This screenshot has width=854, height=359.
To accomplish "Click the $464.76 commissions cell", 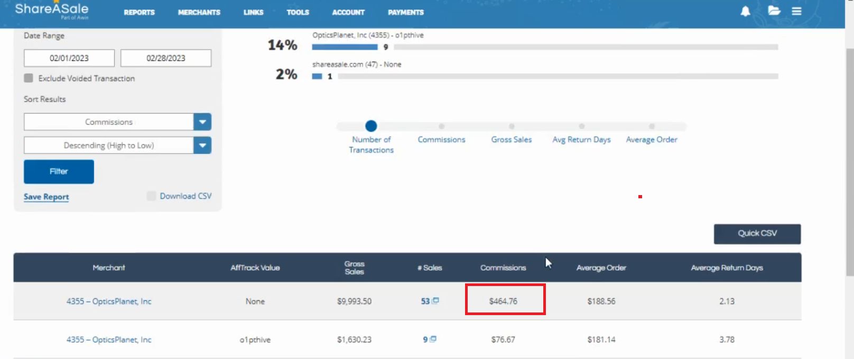I will [503, 301].
